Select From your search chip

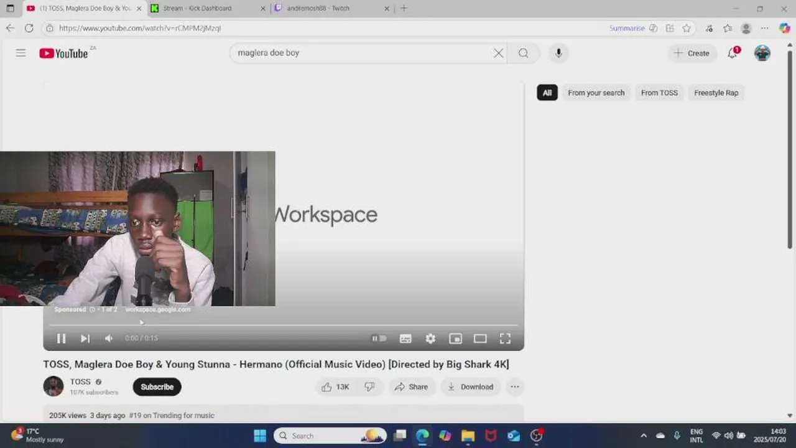596,93
